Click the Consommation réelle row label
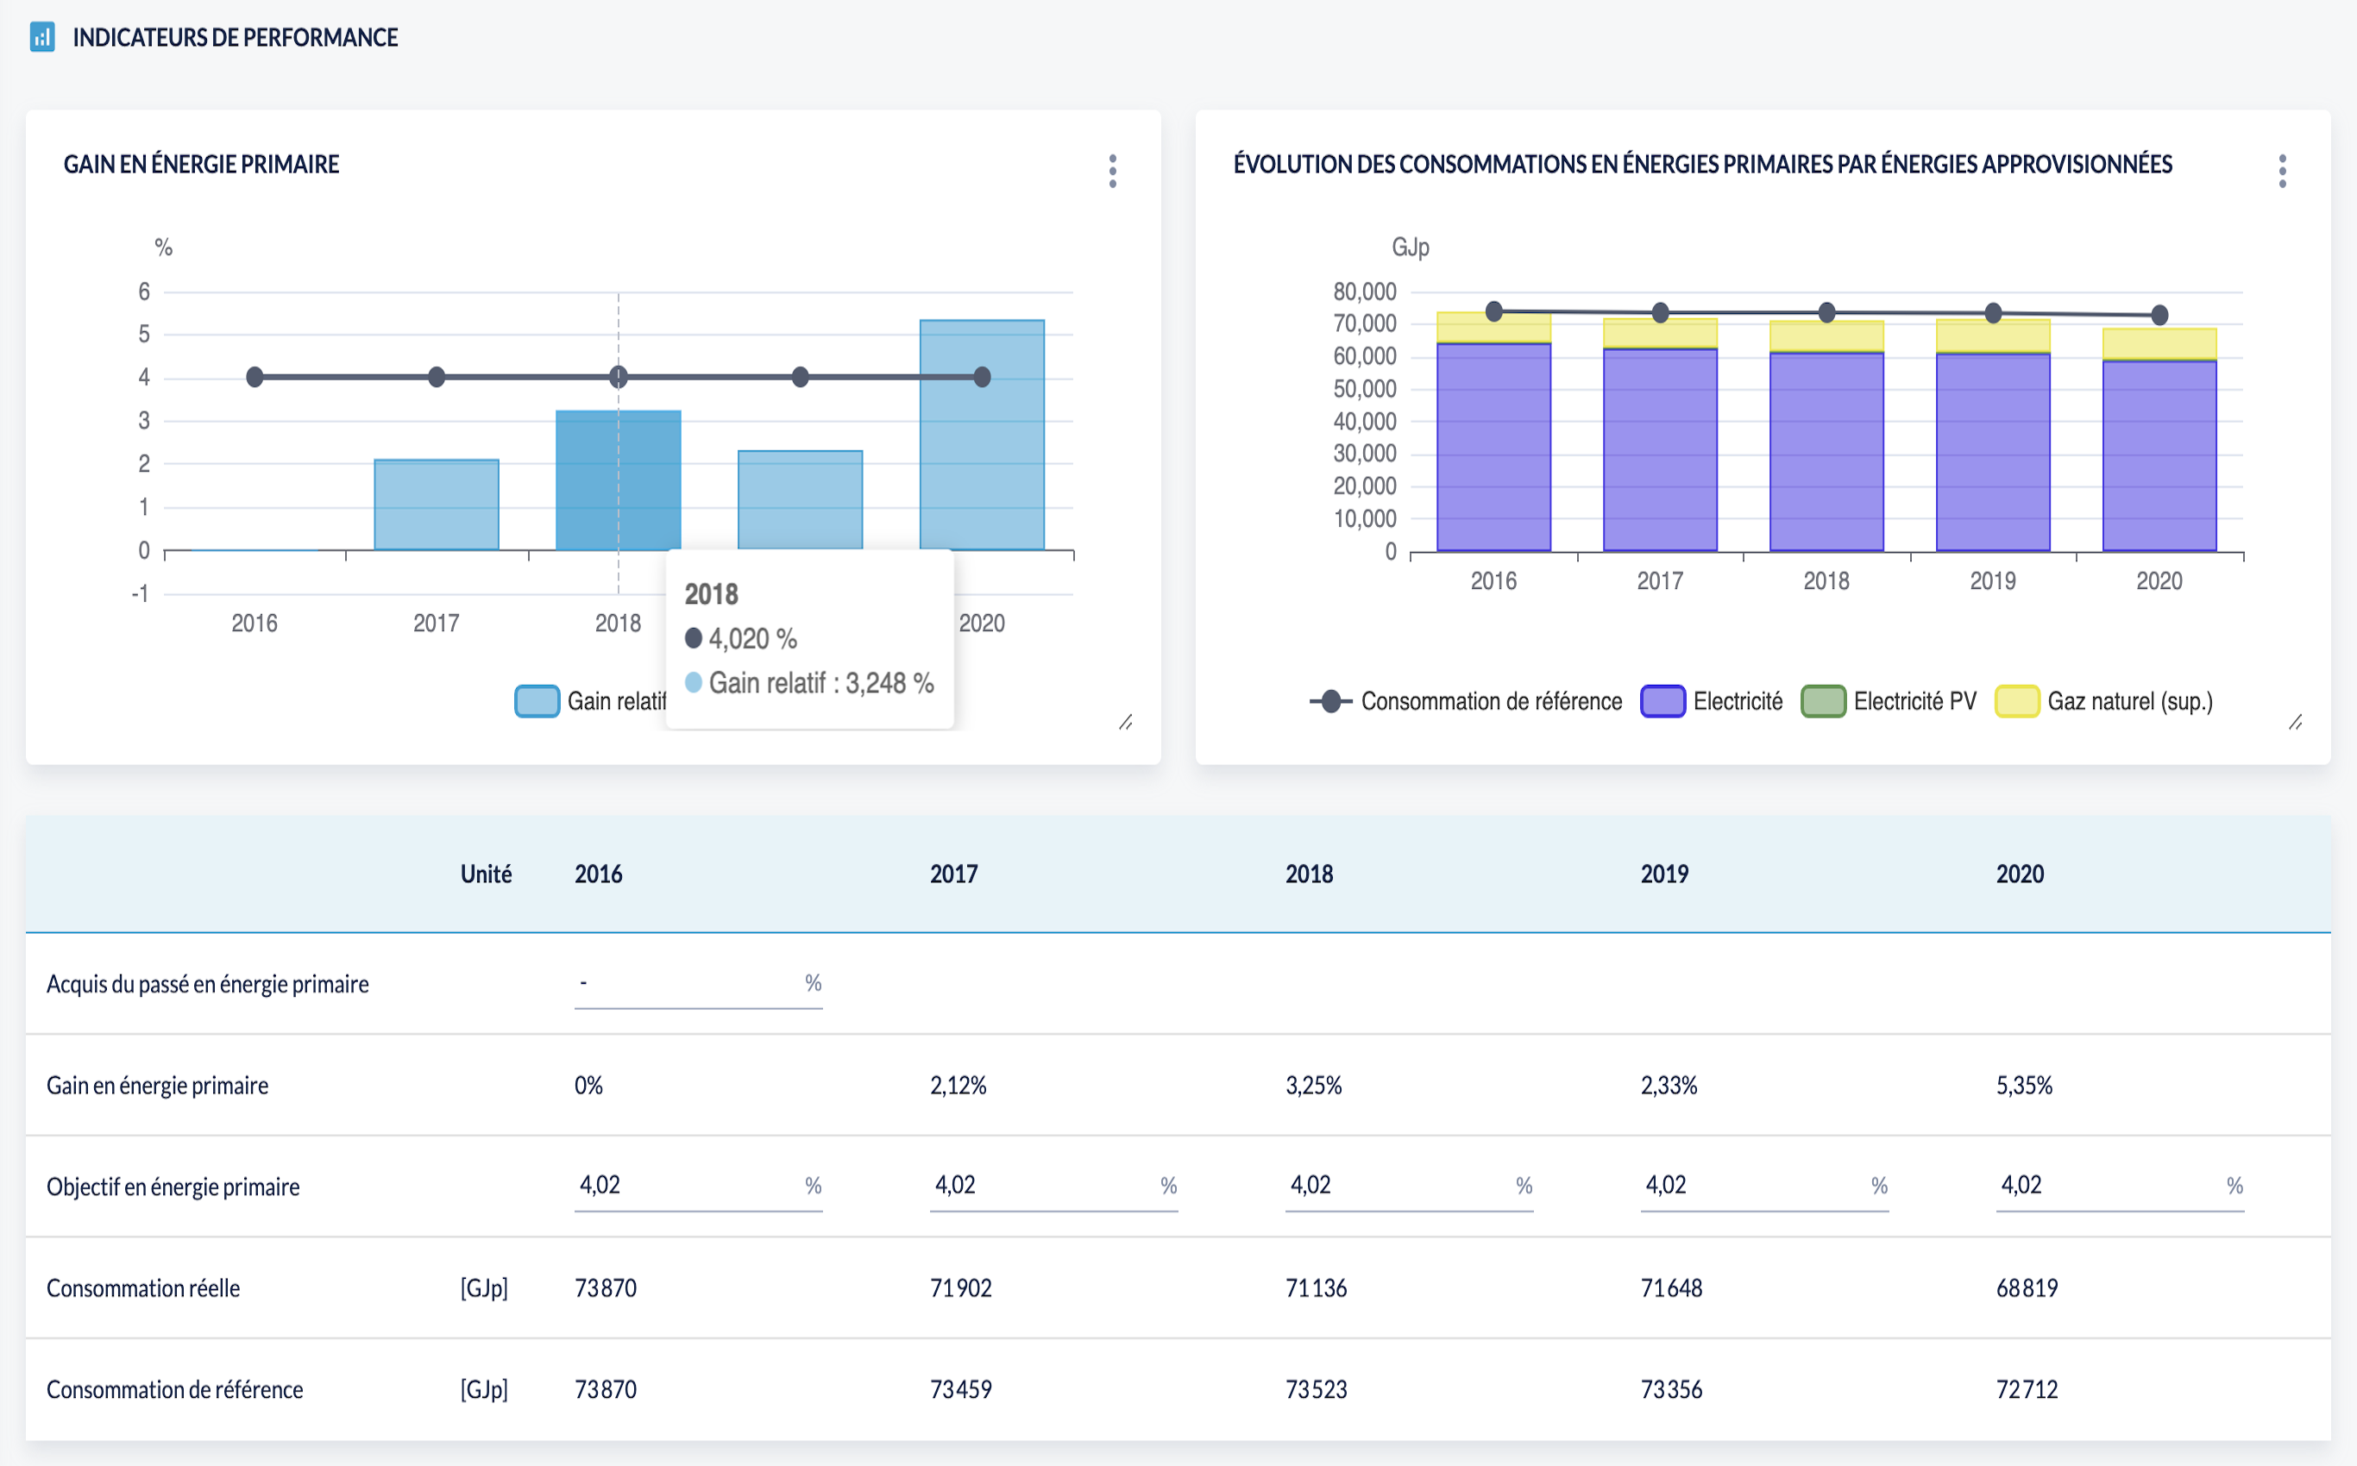 [143, 1287]
